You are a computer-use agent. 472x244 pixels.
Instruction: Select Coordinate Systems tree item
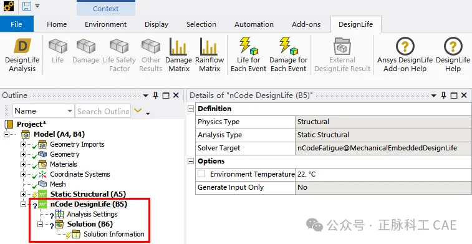coord(80,174)
